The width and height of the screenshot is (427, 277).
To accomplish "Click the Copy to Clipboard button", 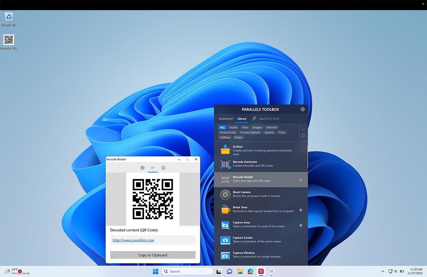I will (153, 255).
